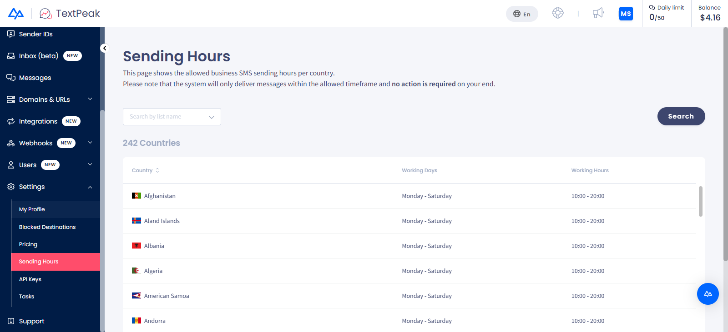The image size is (728, 332).
Task: Open Sender IDs in the sidebar
Action: click(36, 34)
